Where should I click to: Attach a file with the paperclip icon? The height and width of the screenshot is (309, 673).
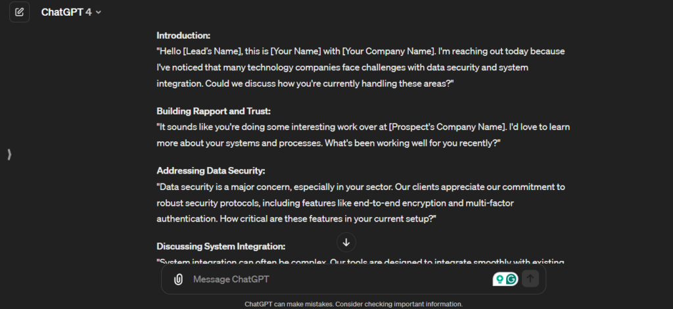(x=178, y=279)
